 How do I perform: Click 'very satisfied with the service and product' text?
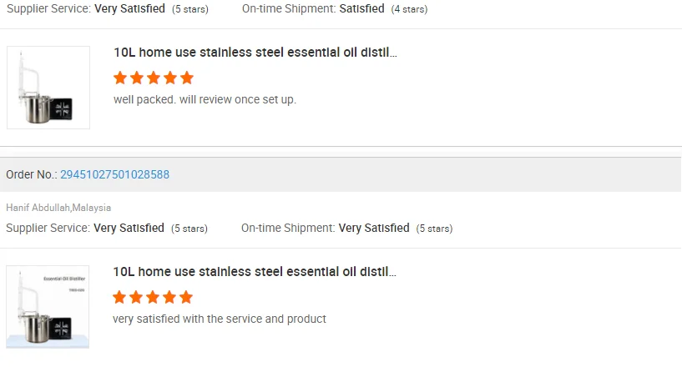[220, 319]
